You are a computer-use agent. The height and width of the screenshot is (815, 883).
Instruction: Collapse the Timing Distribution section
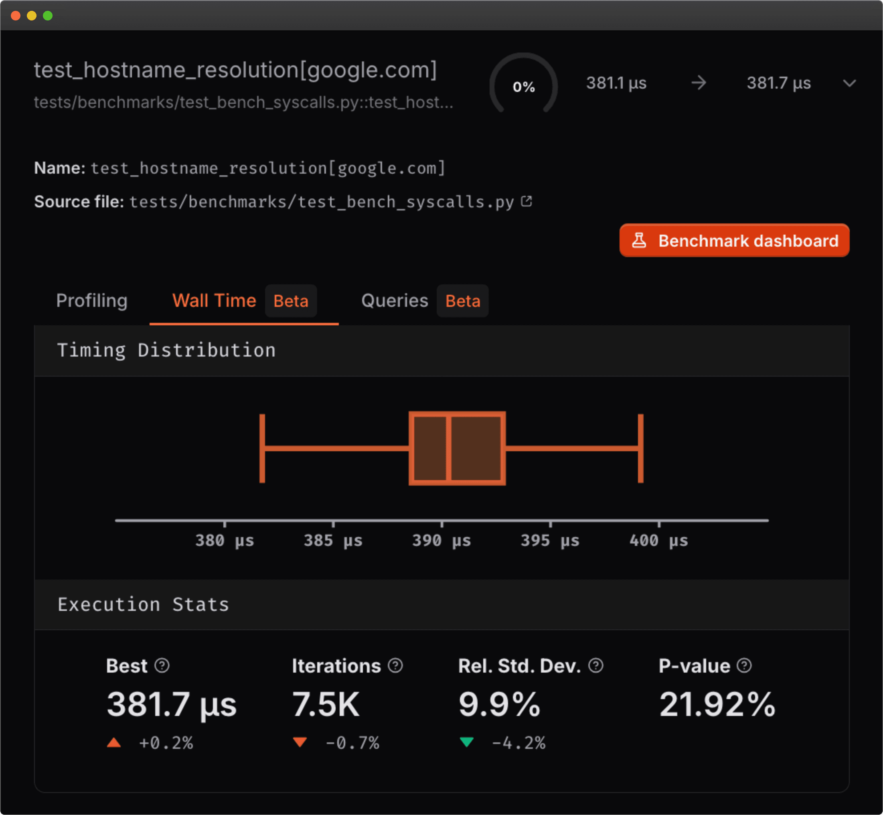pyautogui.click(x=166, y=350)
